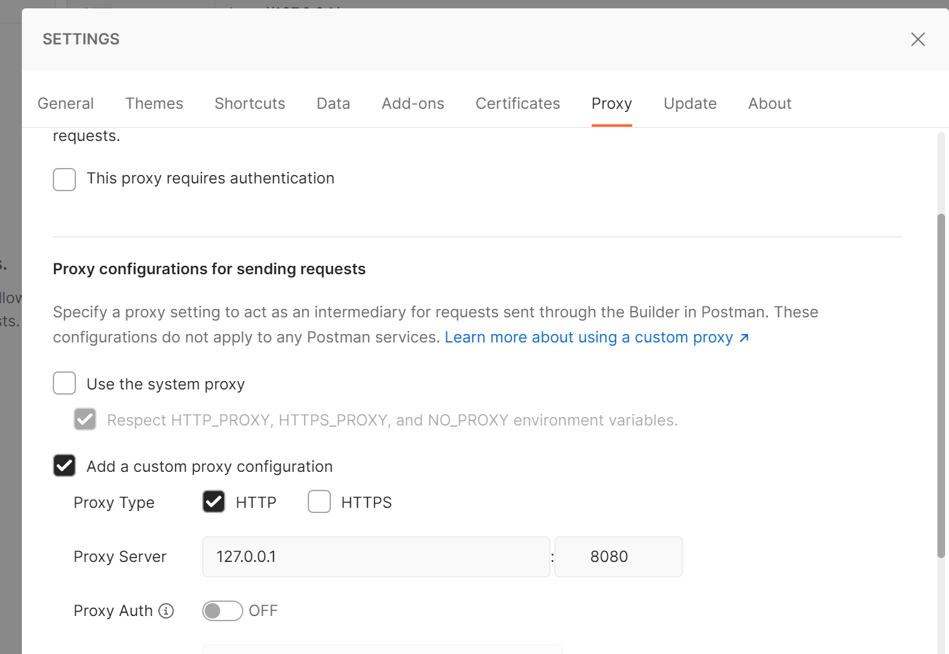Close the Settings dialog
The image size is (949, 654).
(x=917, y=39)
